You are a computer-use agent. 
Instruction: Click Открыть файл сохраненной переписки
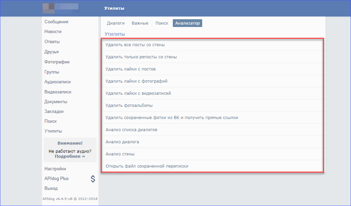click(x=147, y=166)
